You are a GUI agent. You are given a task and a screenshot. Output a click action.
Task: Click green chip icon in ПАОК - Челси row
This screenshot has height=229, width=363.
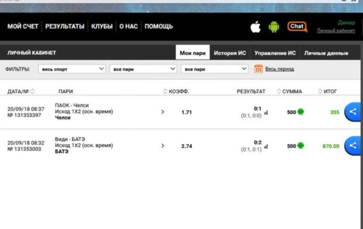(301, 112)
